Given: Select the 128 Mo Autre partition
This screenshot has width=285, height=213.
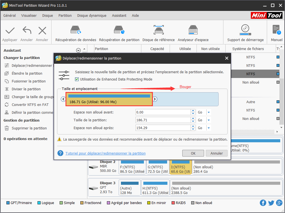Looking at the screenshot, I should click(x=130, y=188).
